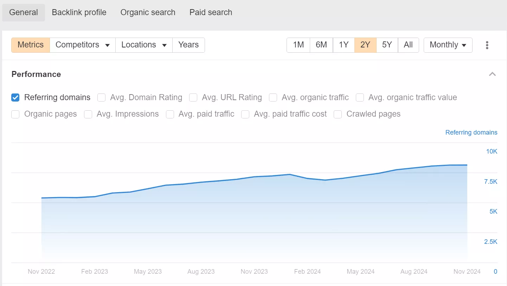Enable the Avg. paid traffic cost checkbox
The image size is (507, 286).
245,114
